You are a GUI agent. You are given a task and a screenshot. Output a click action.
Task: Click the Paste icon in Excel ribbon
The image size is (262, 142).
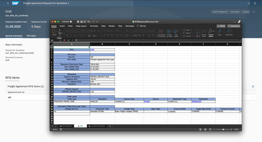click(x=54, y=32)
